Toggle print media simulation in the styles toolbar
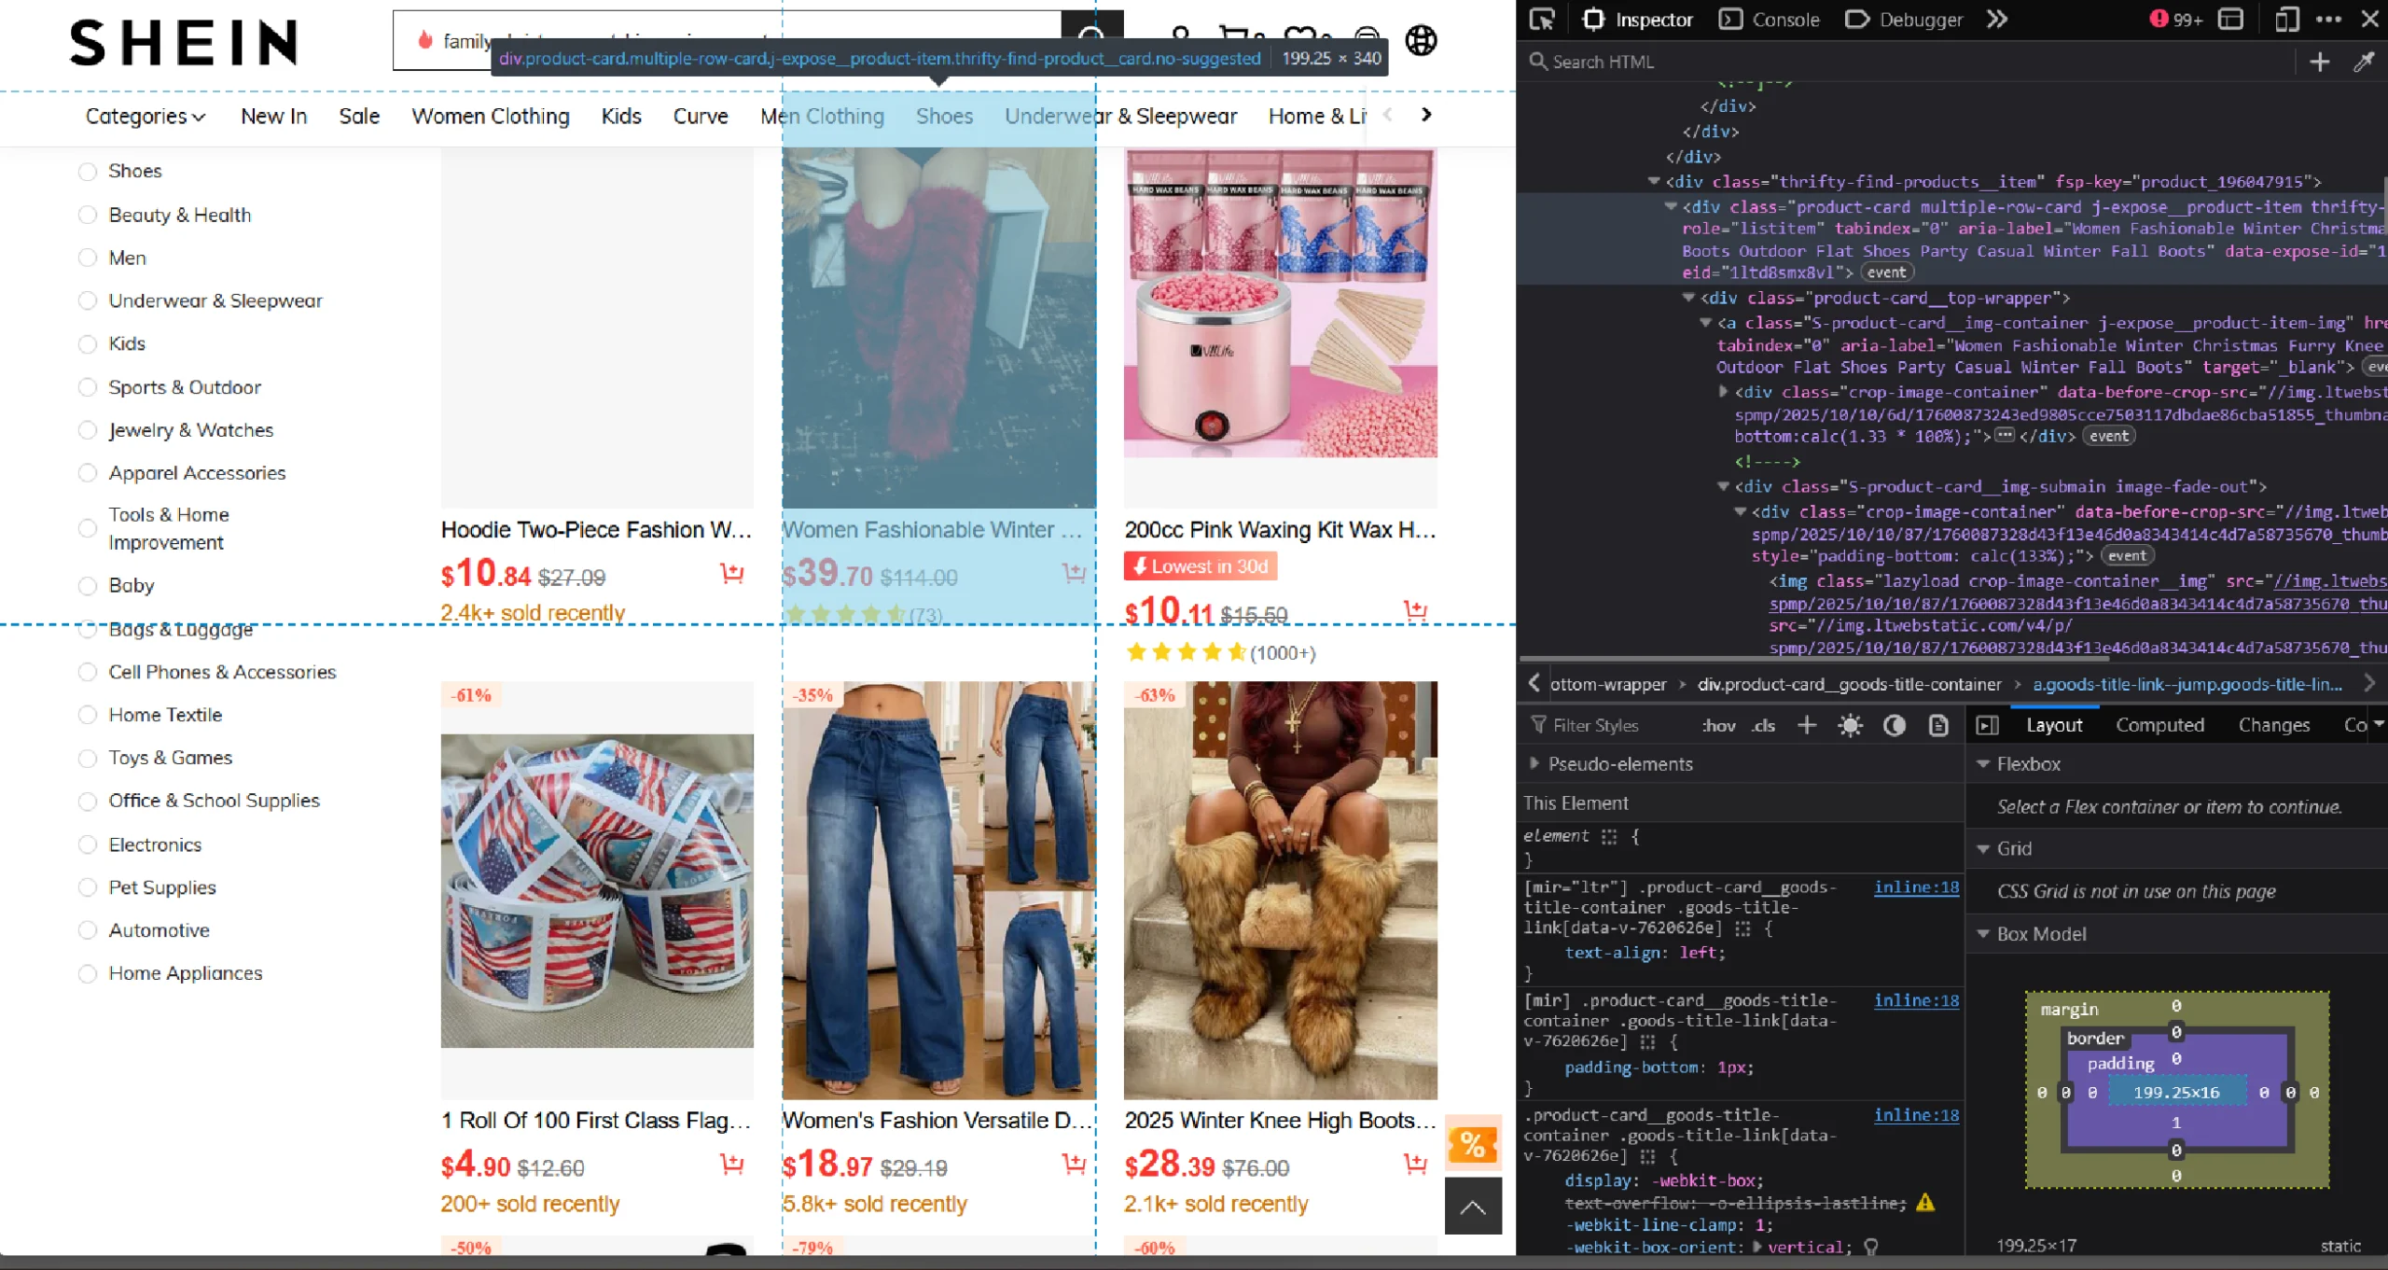Screen dimensions: 2388x1270 tap(1939, 725)
